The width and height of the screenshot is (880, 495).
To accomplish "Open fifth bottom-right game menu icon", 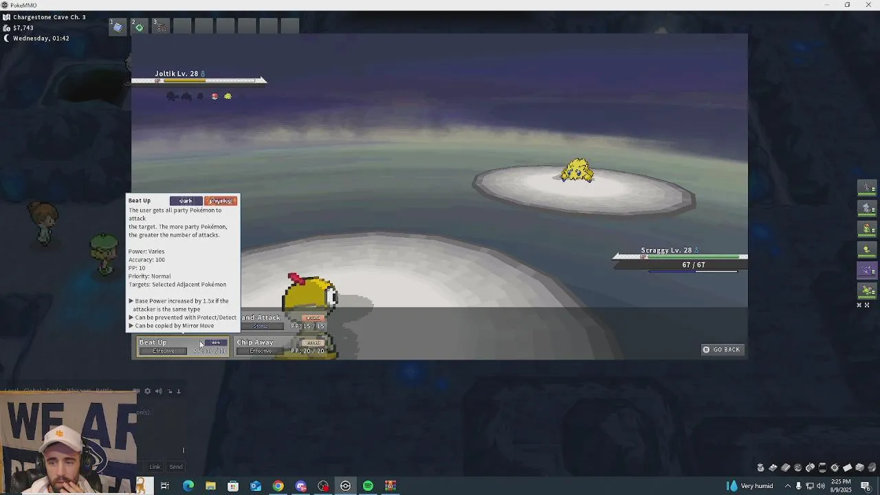I will point(811,467).
